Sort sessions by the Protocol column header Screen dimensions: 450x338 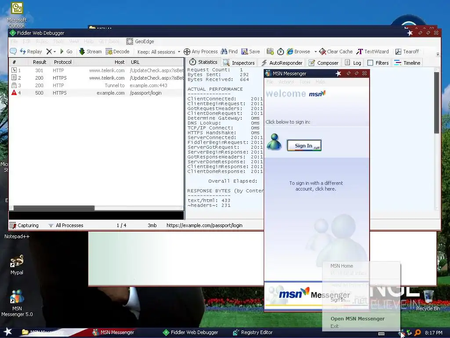click(x=62, y=62)
